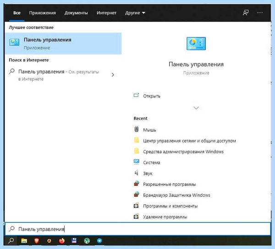Open the three-dots options menu
This screenshot has width=275, height=249.
point(260,13)
